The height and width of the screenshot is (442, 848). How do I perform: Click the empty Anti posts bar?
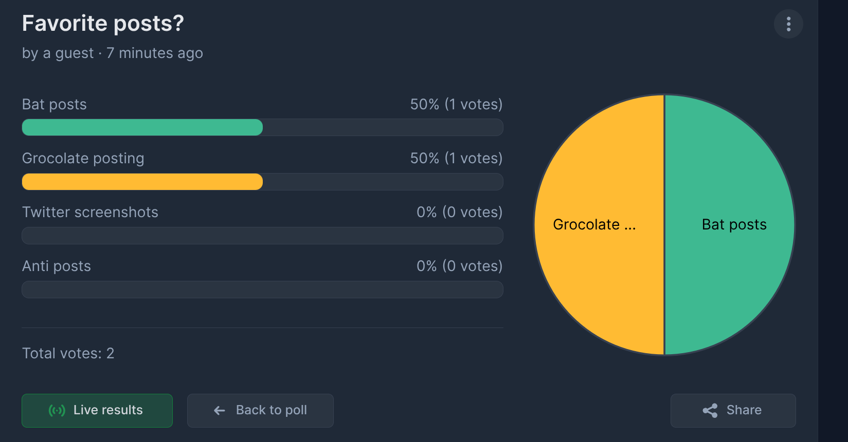tap(262, 290)
